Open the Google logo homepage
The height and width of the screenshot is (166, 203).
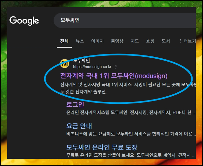[x=24, y=21]
